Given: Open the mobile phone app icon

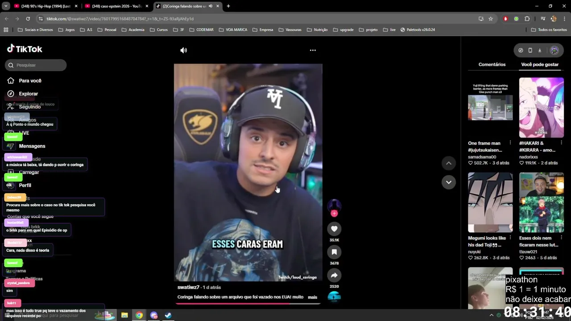Looking at the screenshot, I should [530, 50].
